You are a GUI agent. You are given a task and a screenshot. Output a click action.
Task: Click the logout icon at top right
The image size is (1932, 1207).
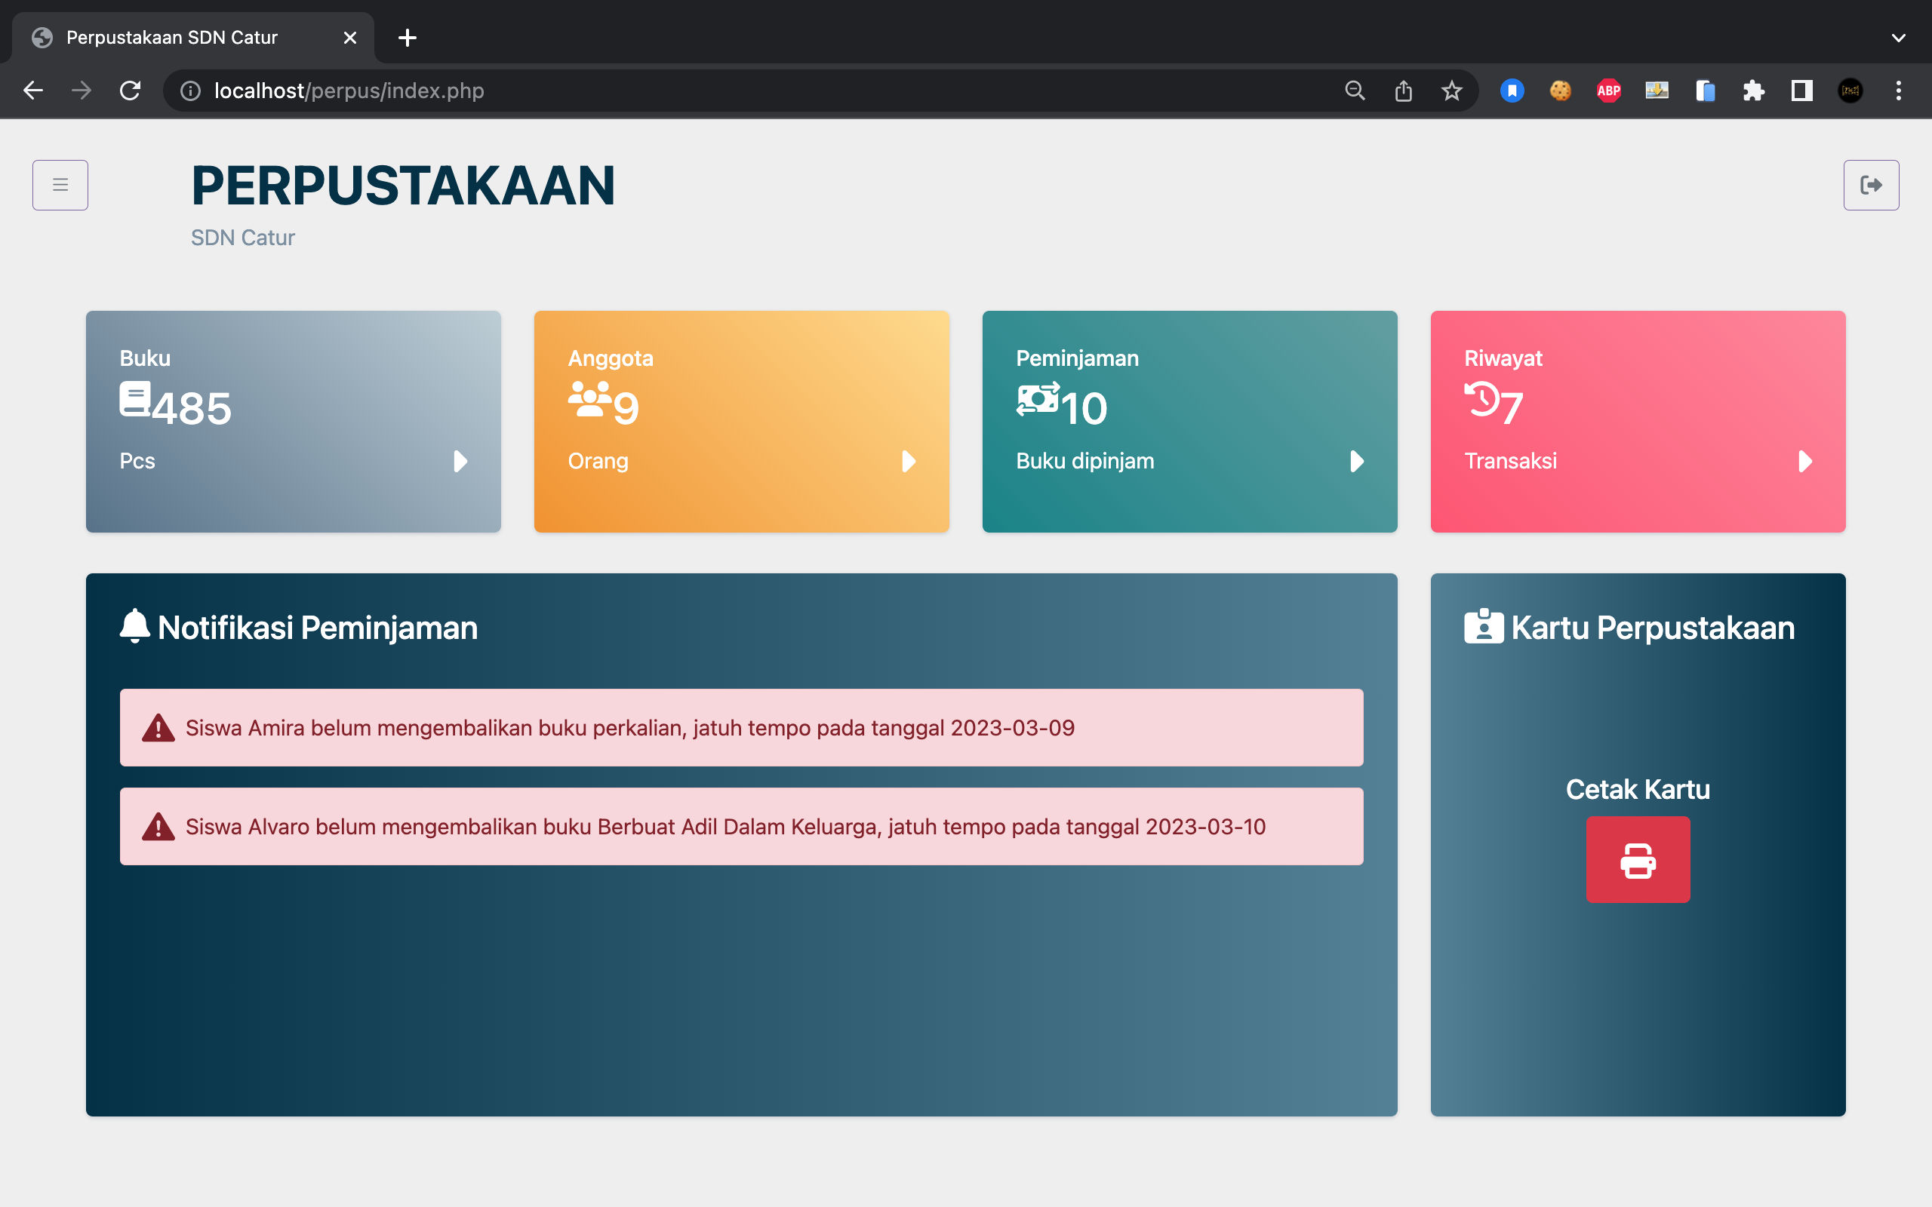tap(1872, 184)
